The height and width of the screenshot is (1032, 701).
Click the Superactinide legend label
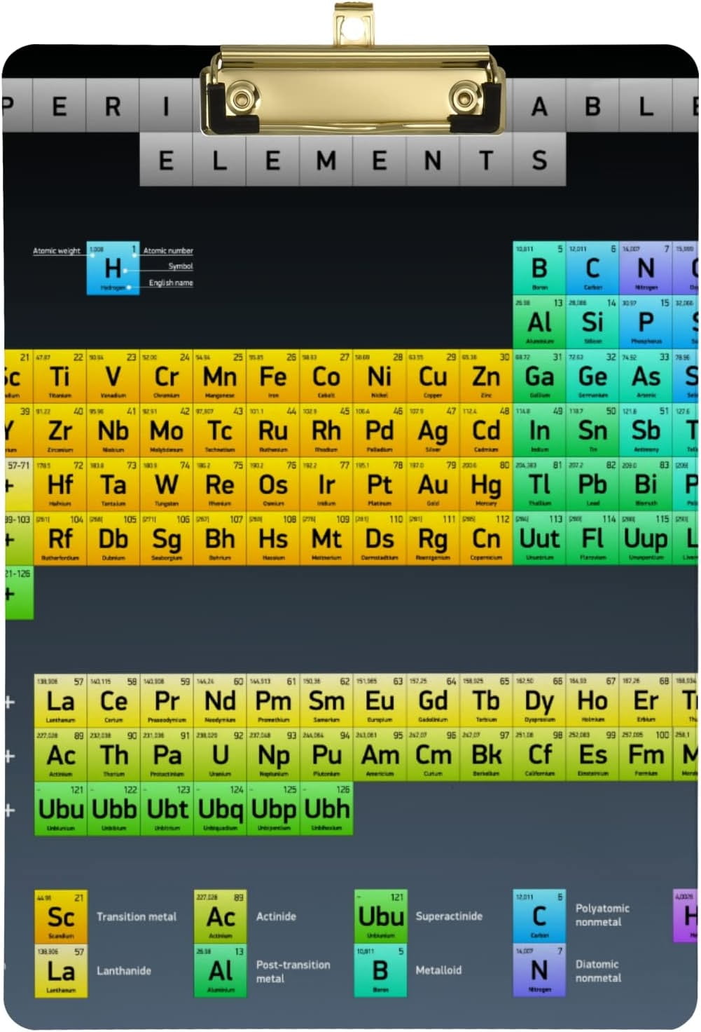(449, 916)
